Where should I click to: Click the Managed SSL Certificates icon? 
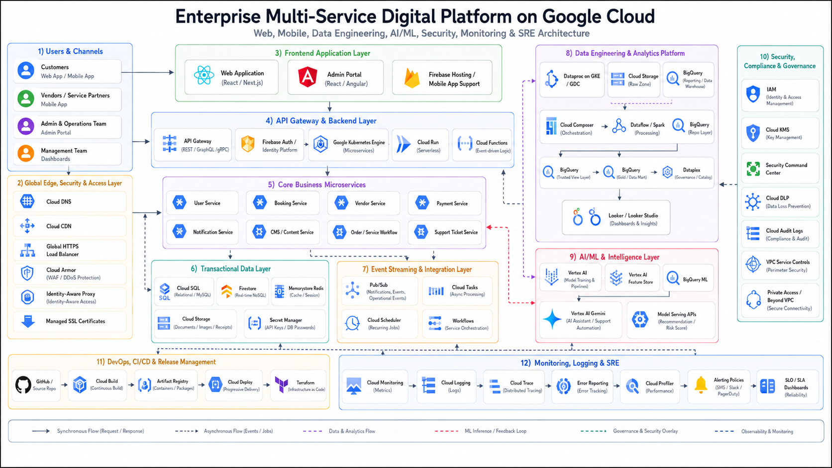click(28, 321)
